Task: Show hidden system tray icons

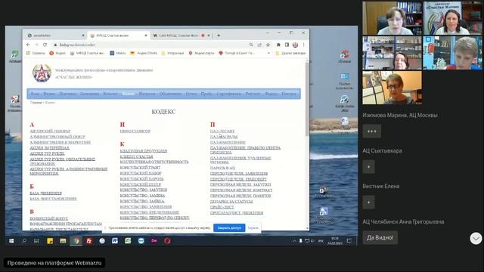Action: 294,241
